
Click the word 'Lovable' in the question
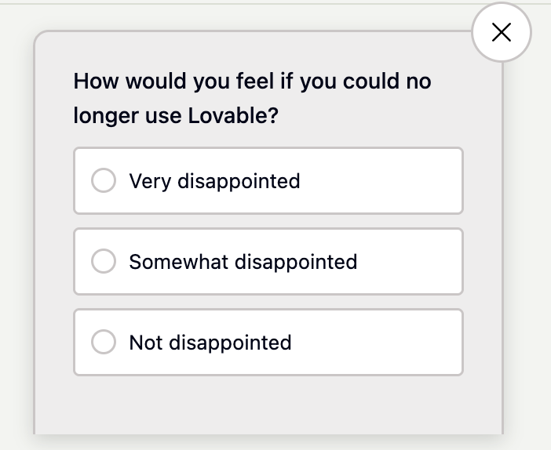(x=233, y=116)
